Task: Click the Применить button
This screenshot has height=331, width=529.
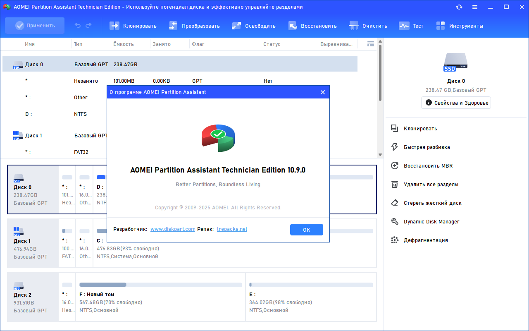Action: (35, 26)
